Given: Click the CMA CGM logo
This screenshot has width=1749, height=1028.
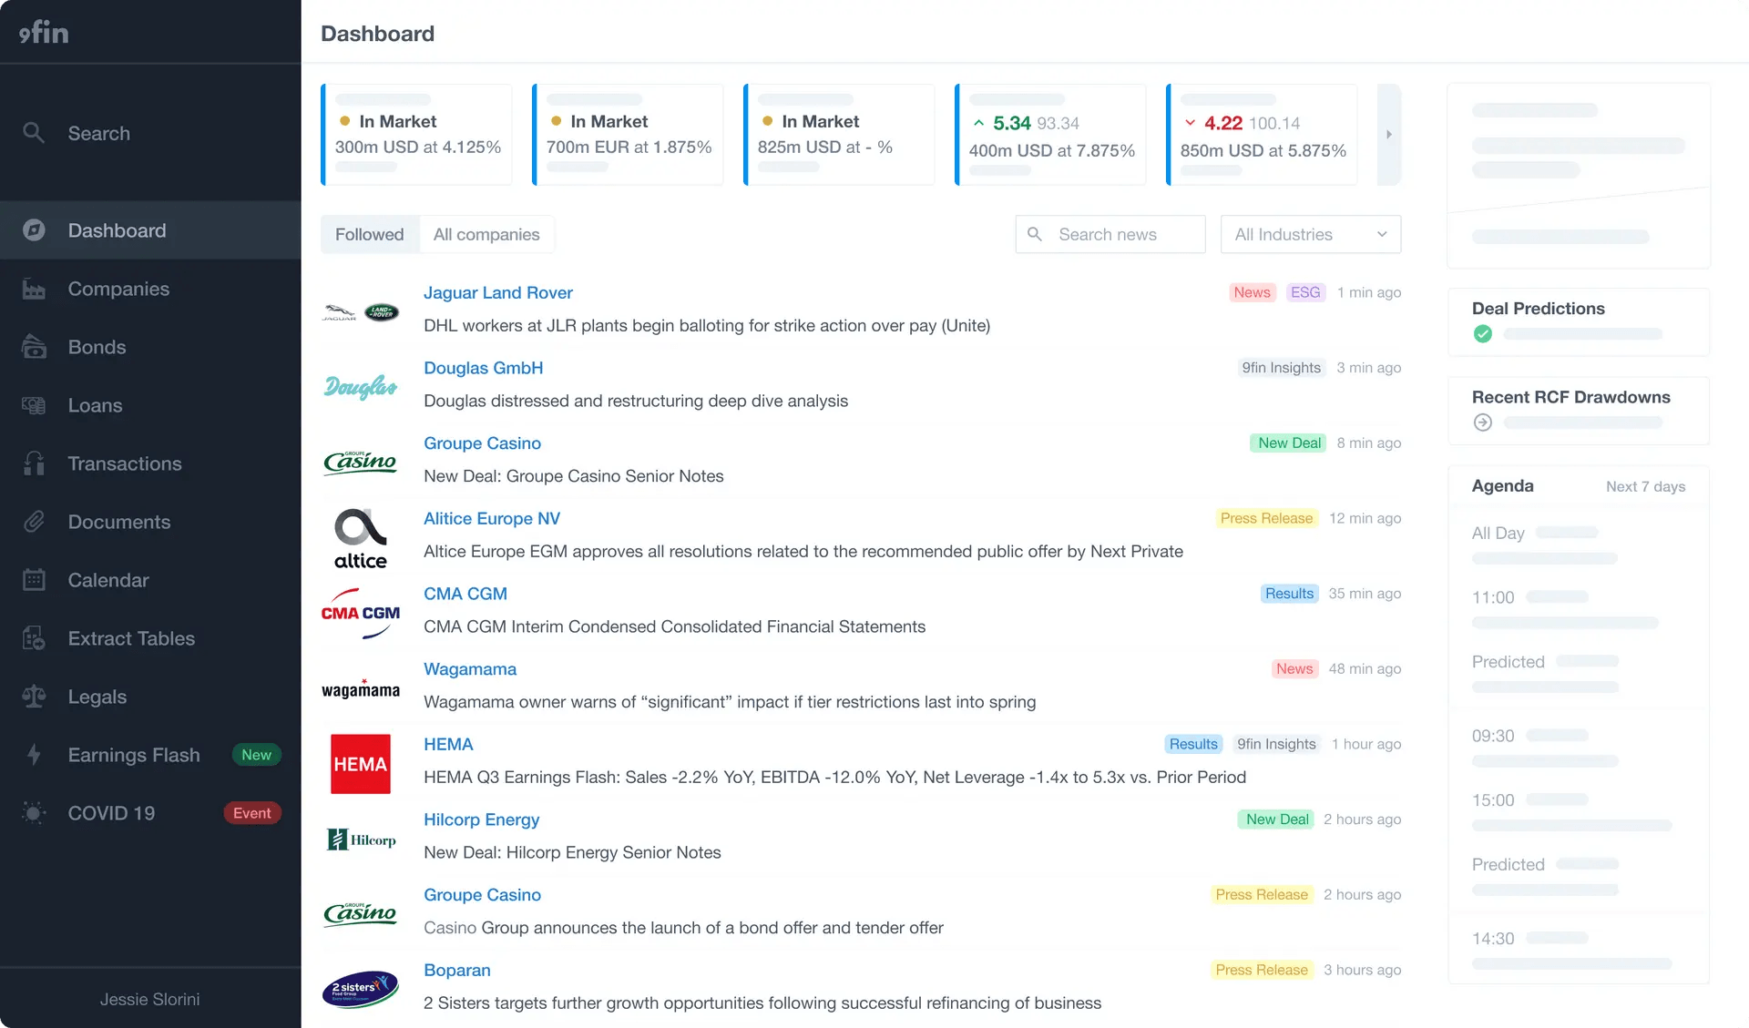Looking at the screenshot, I should (x=361, y=614).
